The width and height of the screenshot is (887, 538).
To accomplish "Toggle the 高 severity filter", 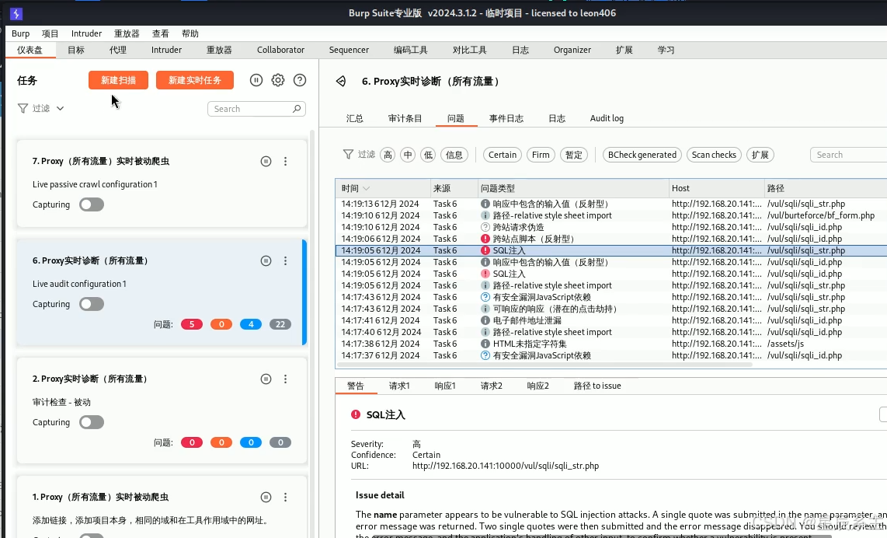I will [388, 155].
